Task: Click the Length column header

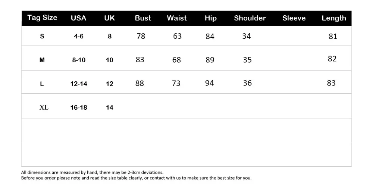Action: (x=334, y=18)
